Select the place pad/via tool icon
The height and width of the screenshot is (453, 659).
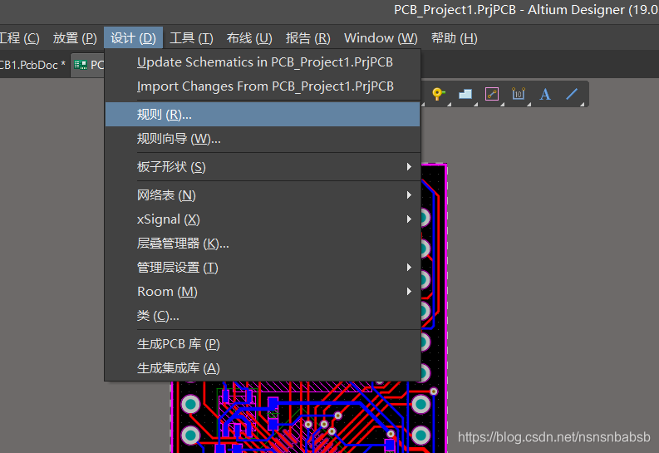coord(438,94)
